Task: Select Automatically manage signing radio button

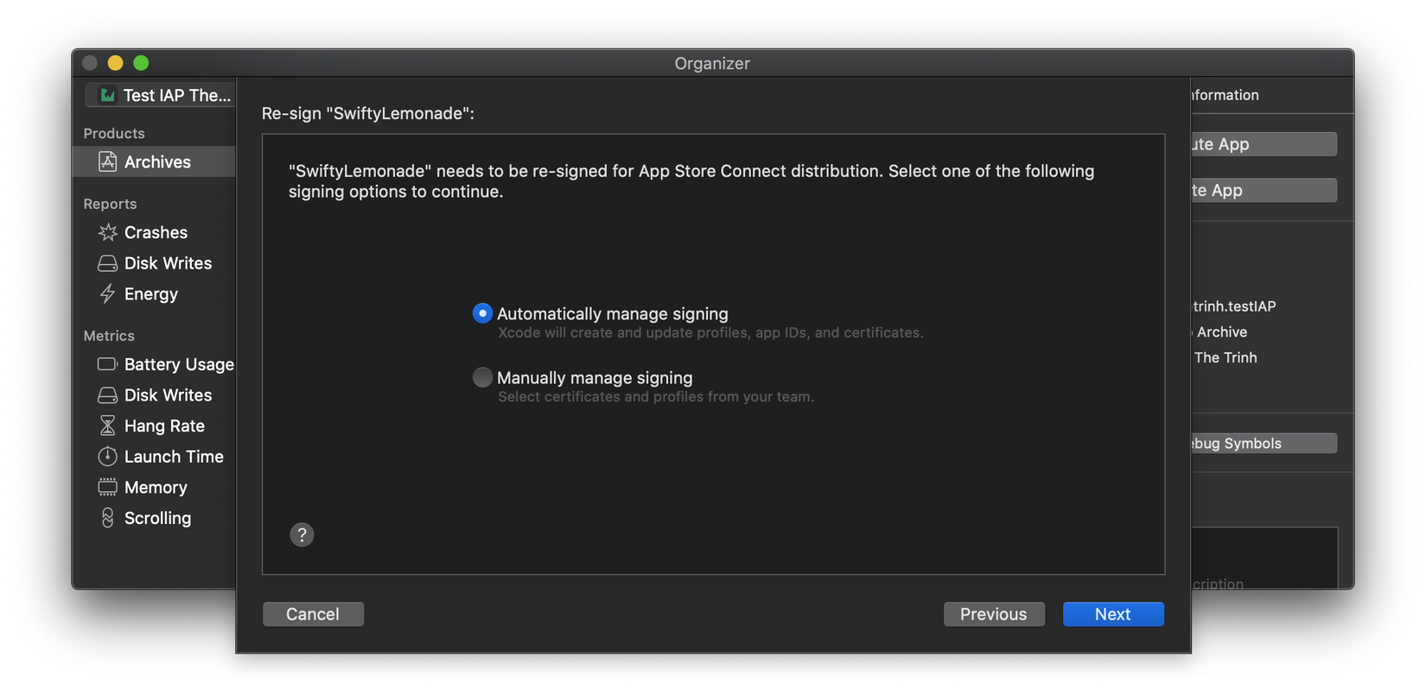Action: click(x=482, y=313)
